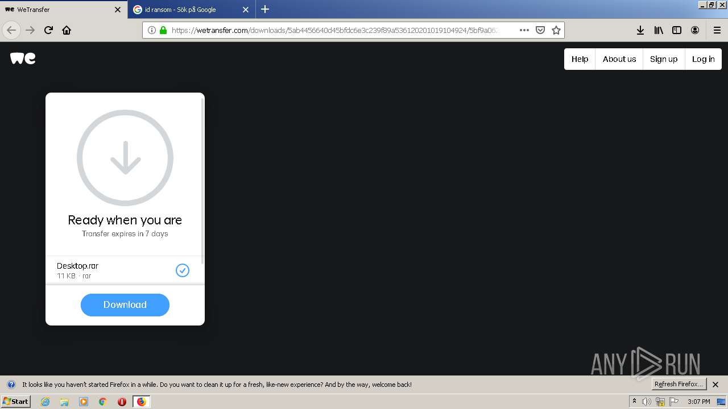Click 'Transfer expires in 7 days' text
The image size is (728, 409).
tap(125, 233)
